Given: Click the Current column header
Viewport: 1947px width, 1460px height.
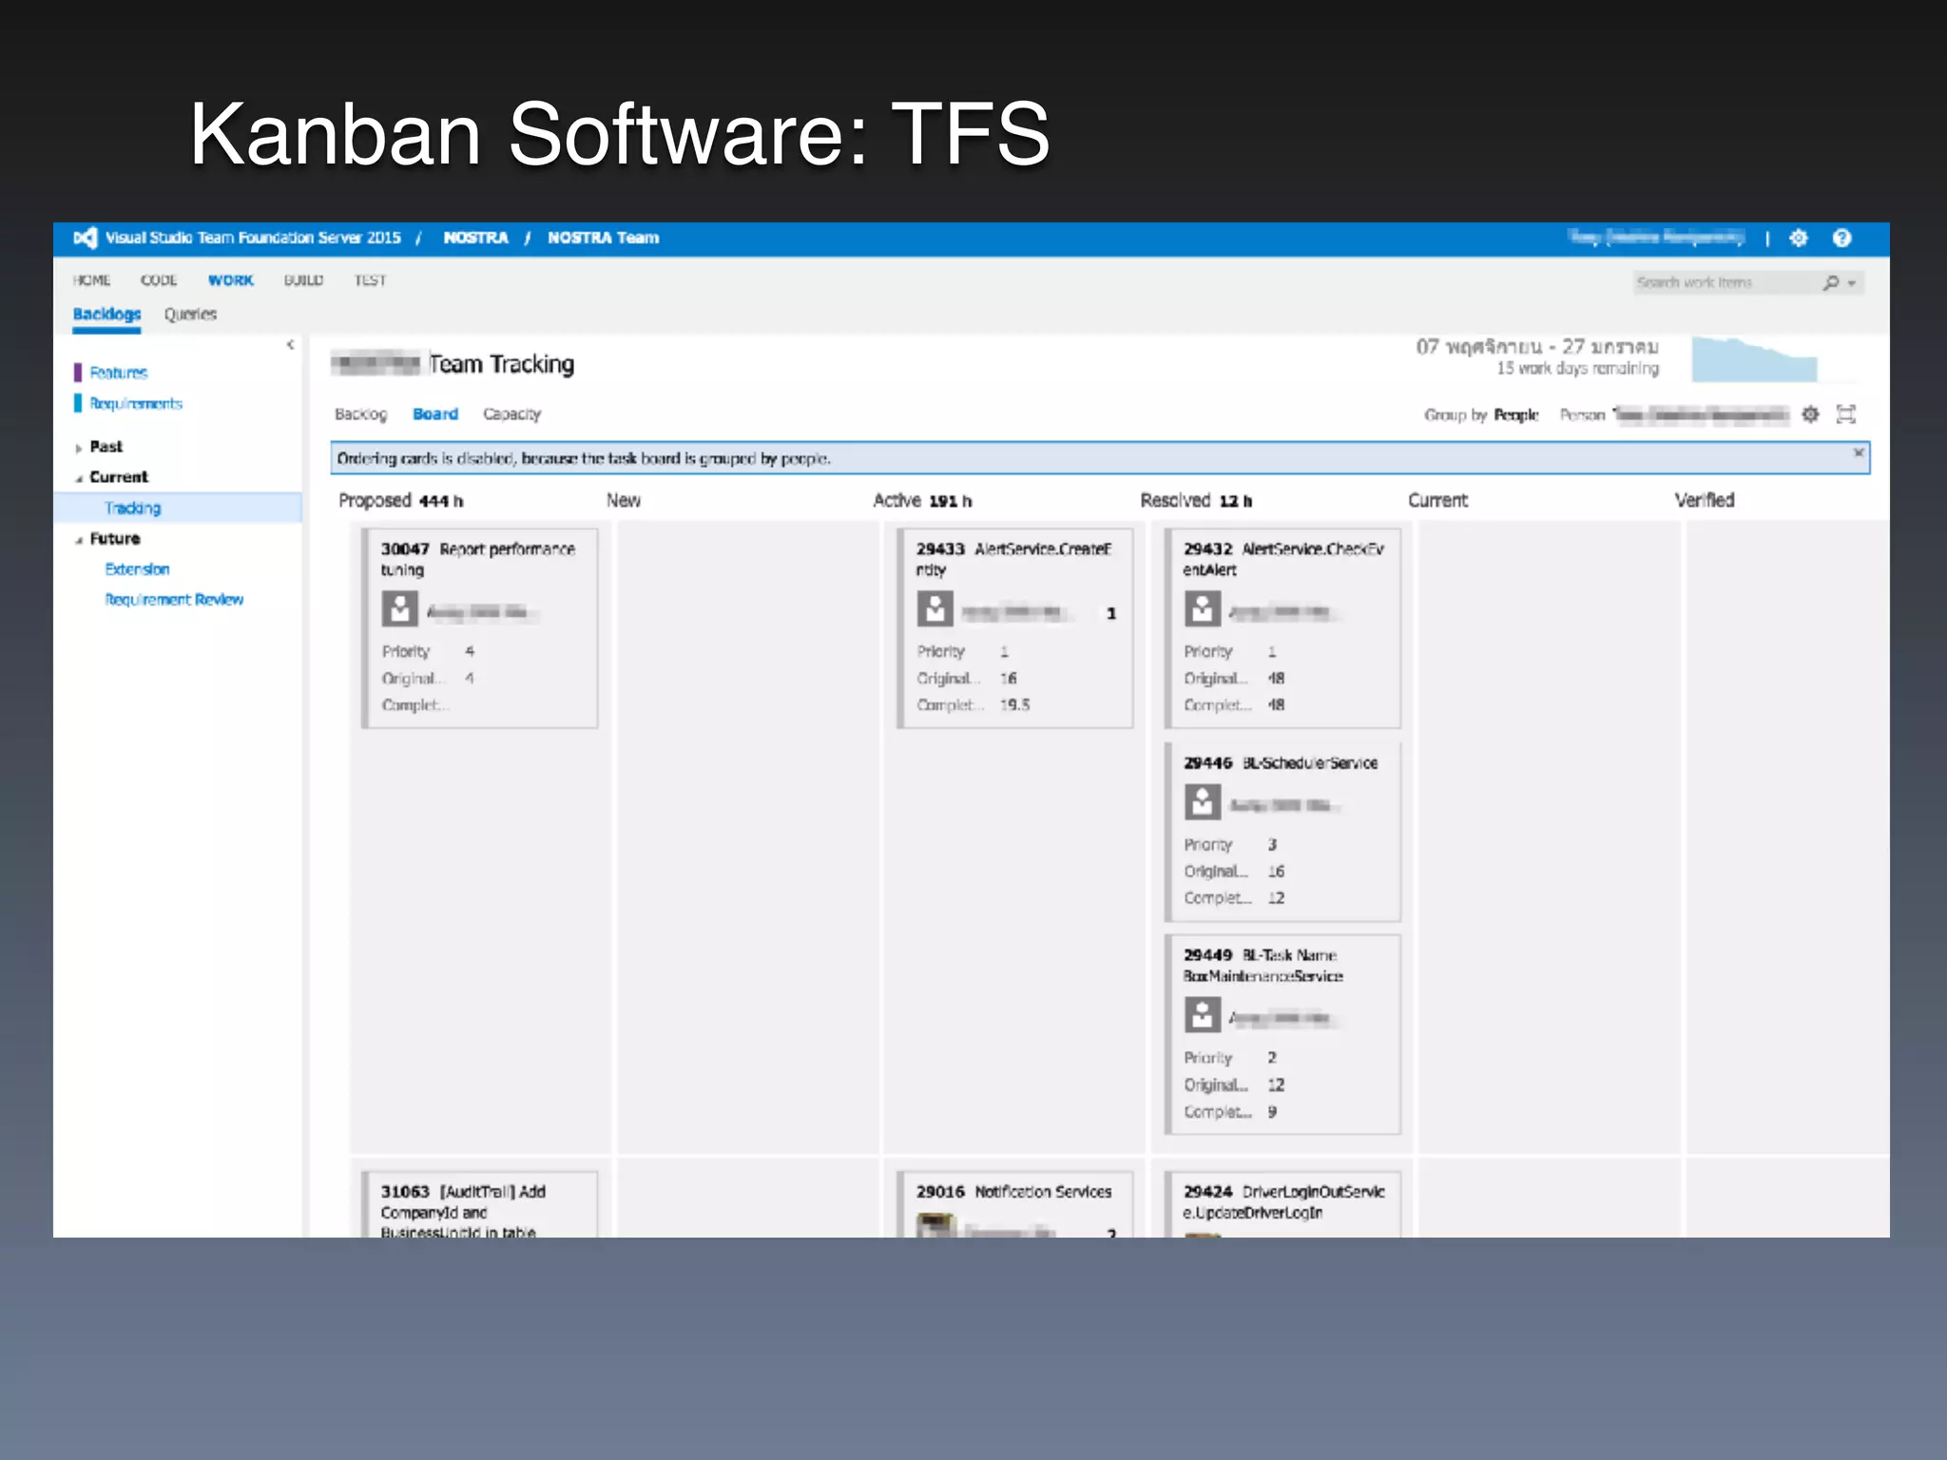Looking at the screenshot, I should pos(1437,501).
